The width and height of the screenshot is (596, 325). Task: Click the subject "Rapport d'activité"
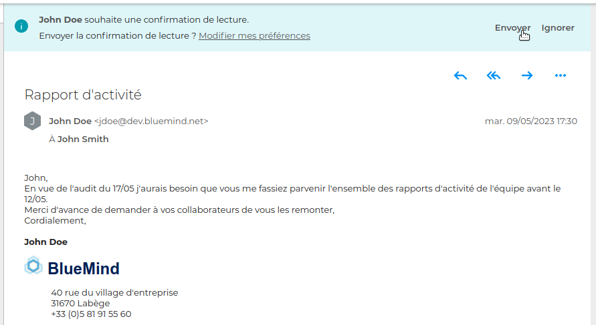[x=83, y=95]
